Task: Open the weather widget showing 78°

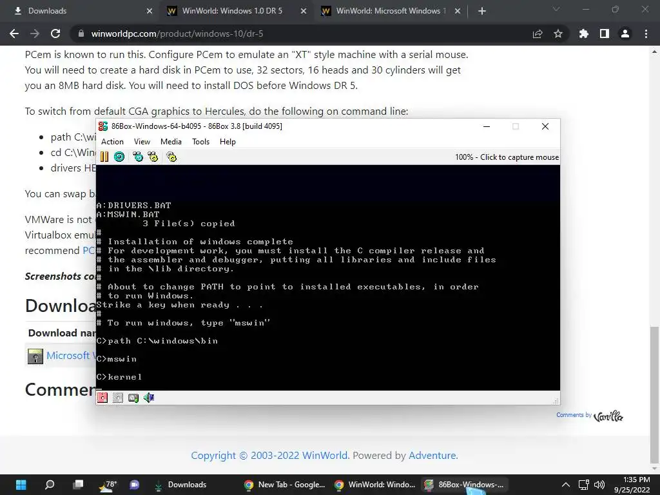Action: [x=107, y=485]
